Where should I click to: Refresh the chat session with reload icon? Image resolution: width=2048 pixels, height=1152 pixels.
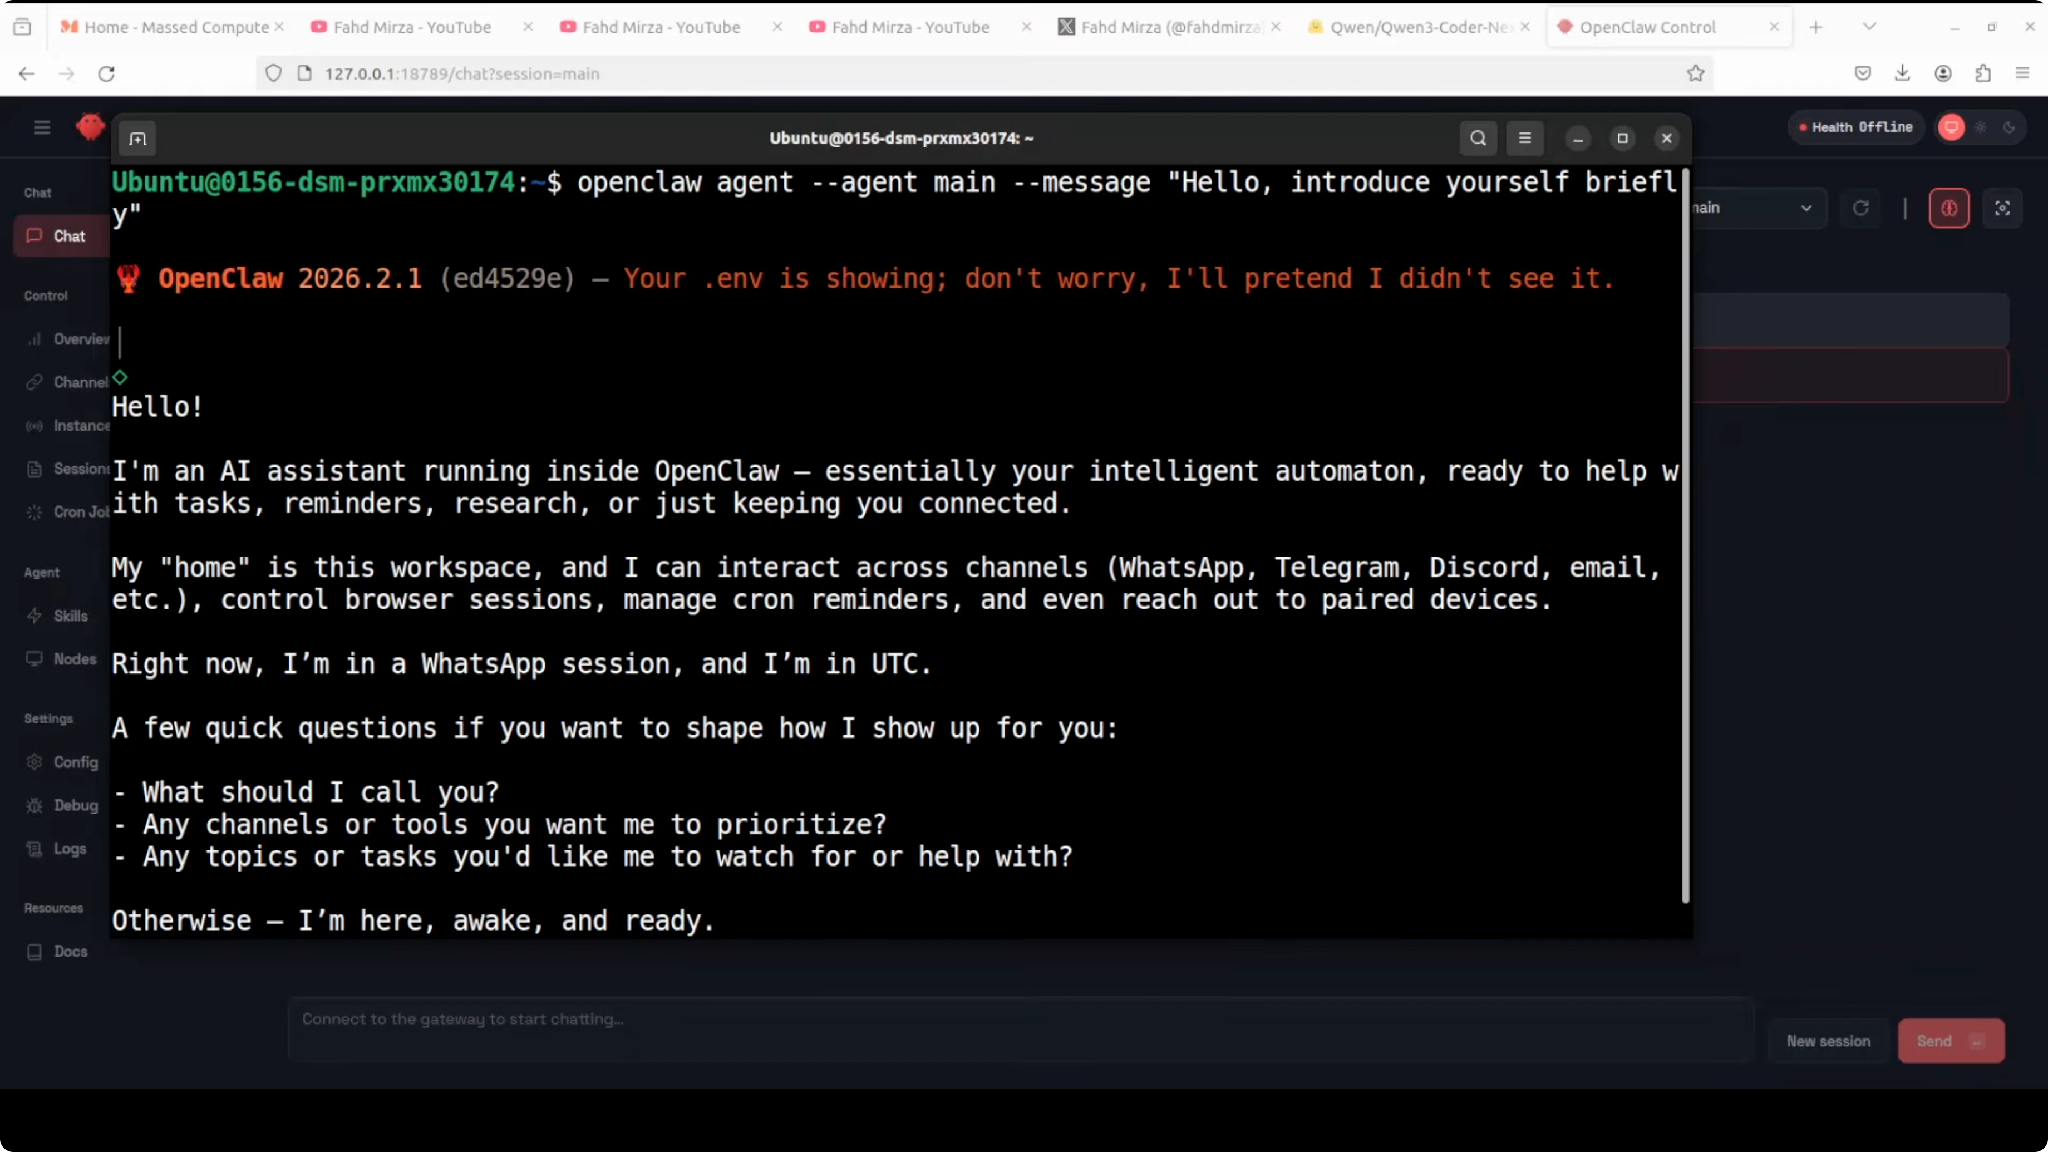pyautogui.click(x=1860, y=208)
